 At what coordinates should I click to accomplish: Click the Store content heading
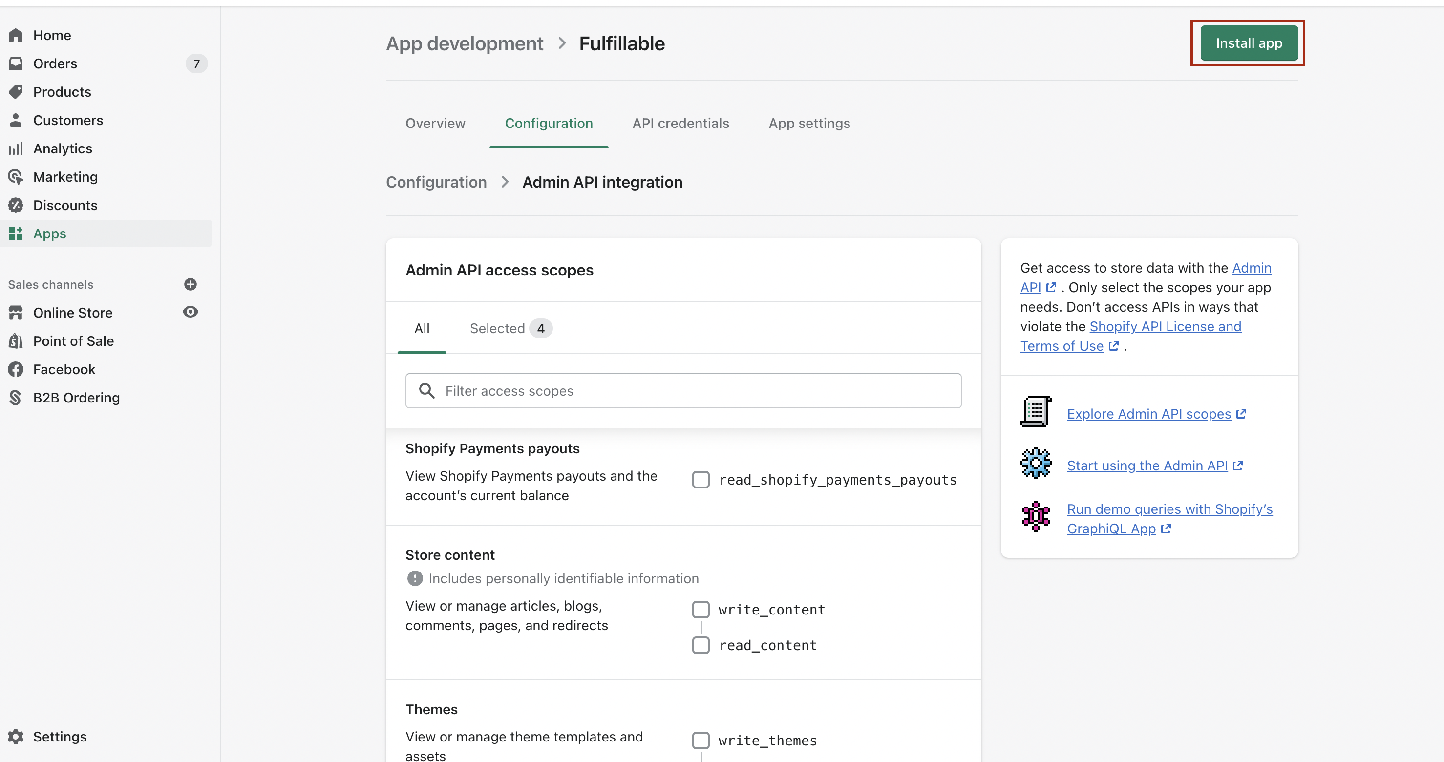(450, 555)
